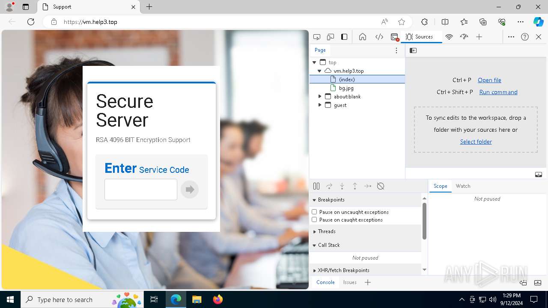
Task: Open Windows Start menu
Action: tap(10, 299)
